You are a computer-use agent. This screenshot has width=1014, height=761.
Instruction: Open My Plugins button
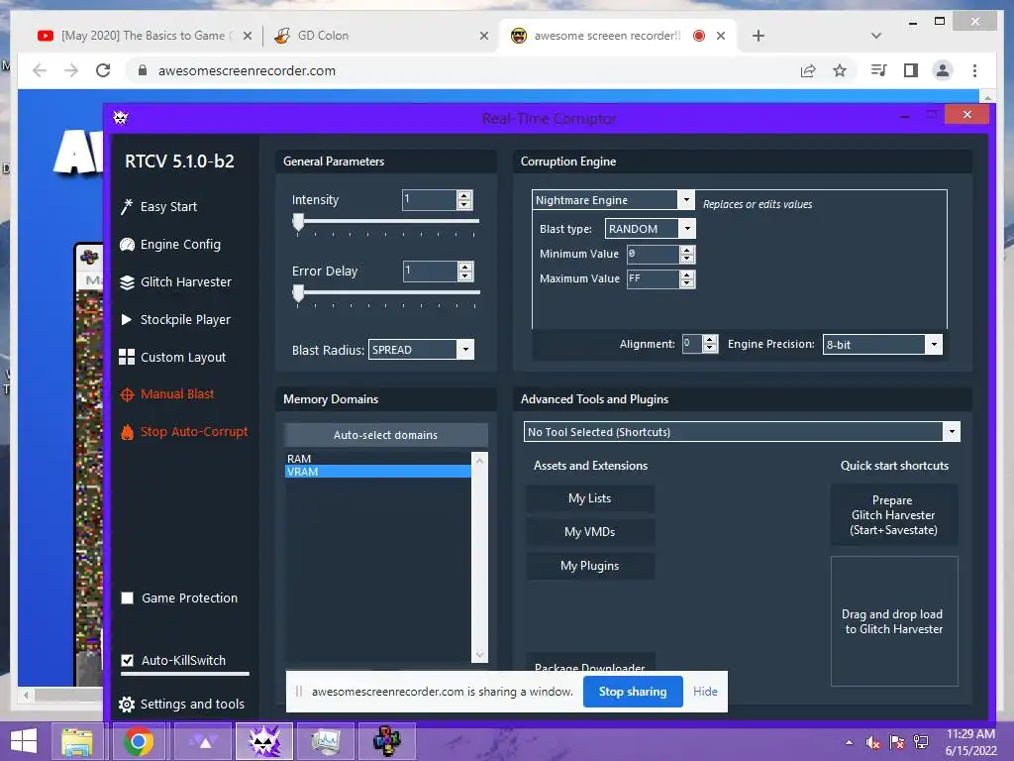[590, 566]
